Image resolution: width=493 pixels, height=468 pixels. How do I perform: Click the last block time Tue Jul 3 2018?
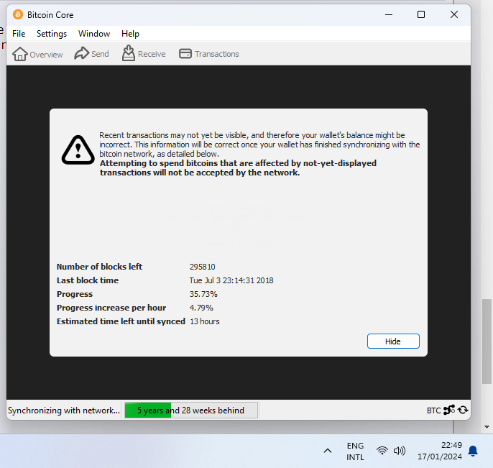(x=231, y=280)
